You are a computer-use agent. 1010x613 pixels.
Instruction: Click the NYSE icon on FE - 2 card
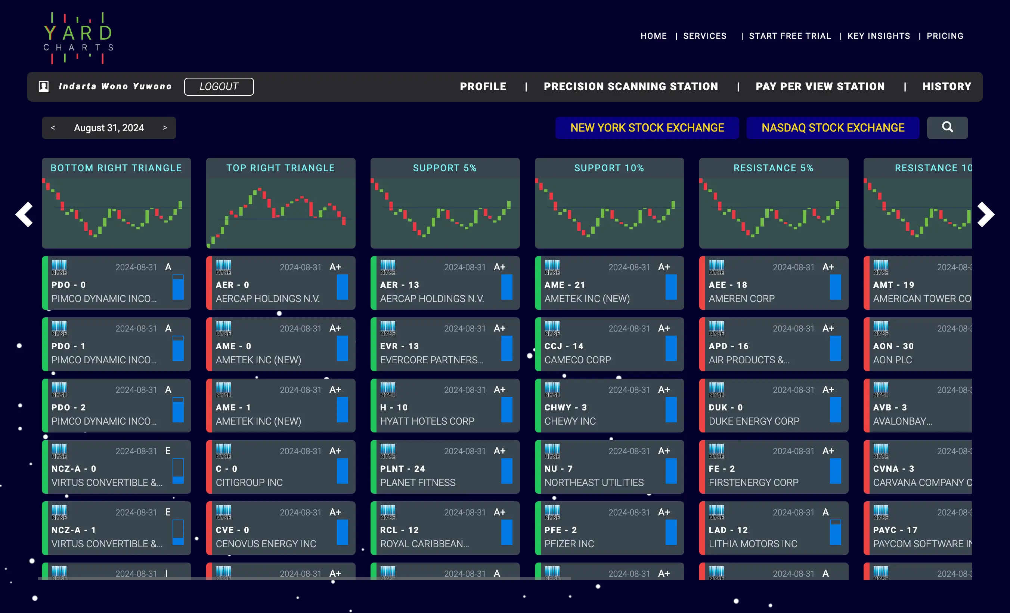716,451
